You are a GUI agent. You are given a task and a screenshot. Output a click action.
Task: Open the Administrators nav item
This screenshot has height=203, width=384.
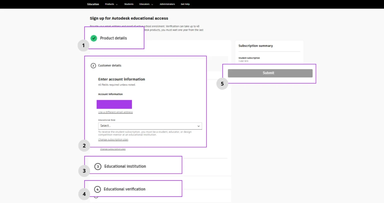click(x=167, y=4)
